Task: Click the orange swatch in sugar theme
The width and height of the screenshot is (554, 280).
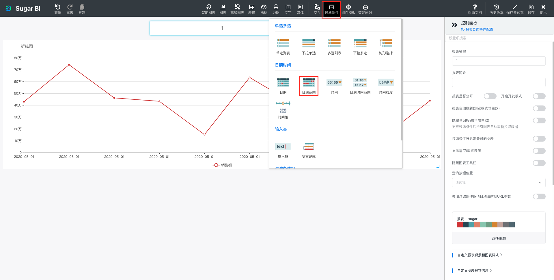Action: (495, 225)
